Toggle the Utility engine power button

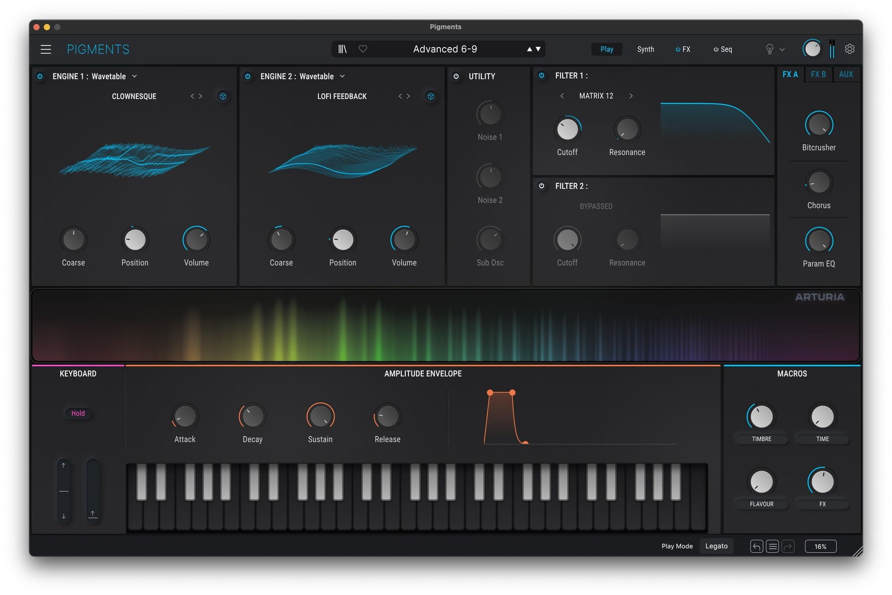click(456, 76)
